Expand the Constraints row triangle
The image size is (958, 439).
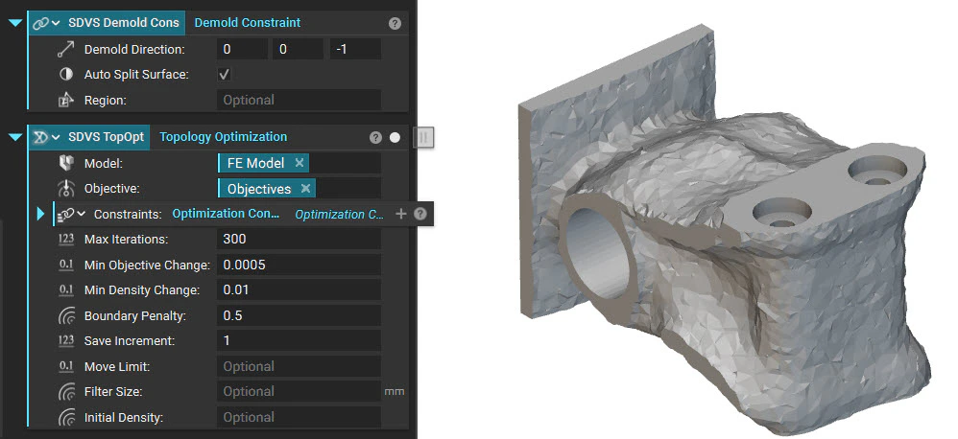click(41, 214)
